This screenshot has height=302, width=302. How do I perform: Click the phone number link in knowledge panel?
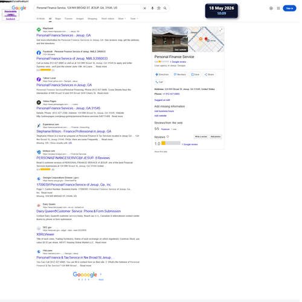coord(171,94)
